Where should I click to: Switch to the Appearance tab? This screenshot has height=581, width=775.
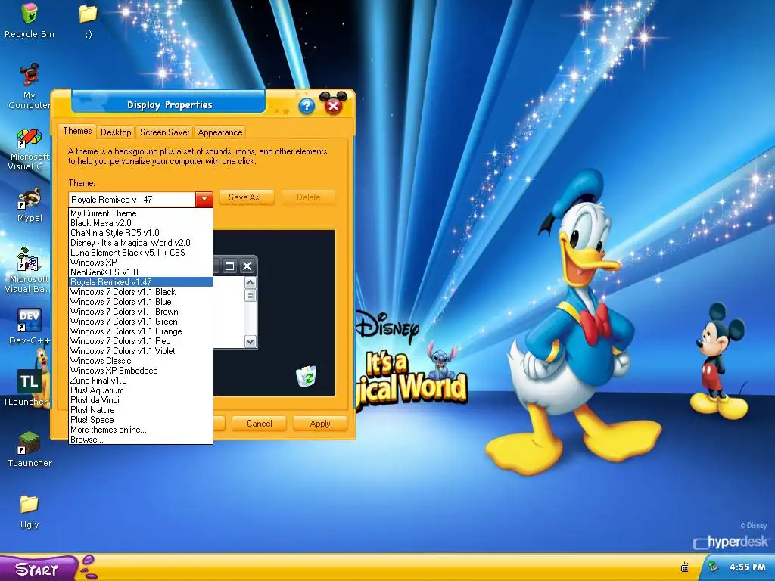[x=220, y=132]
